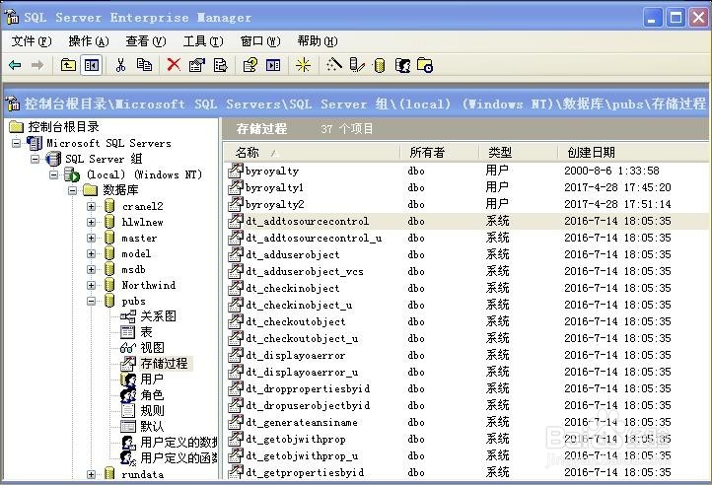Select the dt_checkoutobject_u procedure
Viewport: 712px width, 485px height.
(302, 339)
